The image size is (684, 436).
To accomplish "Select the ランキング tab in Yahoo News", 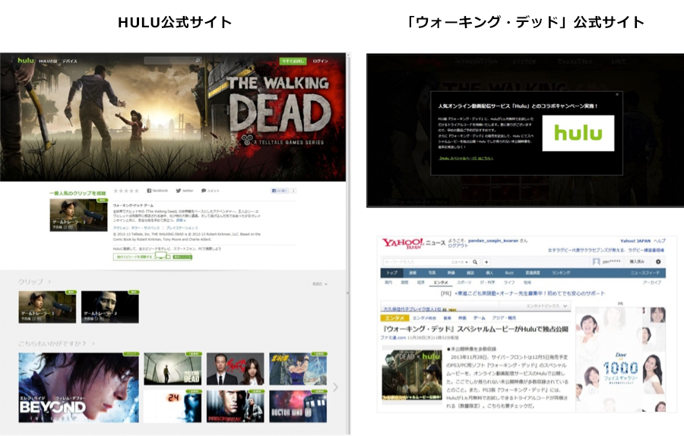I will tap(561, 273).
